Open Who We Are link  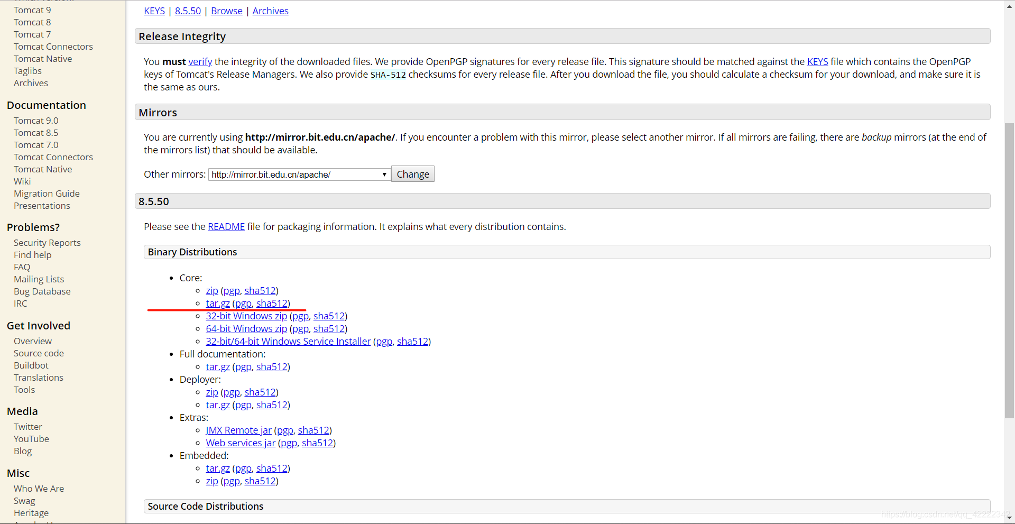click(39, 489)
